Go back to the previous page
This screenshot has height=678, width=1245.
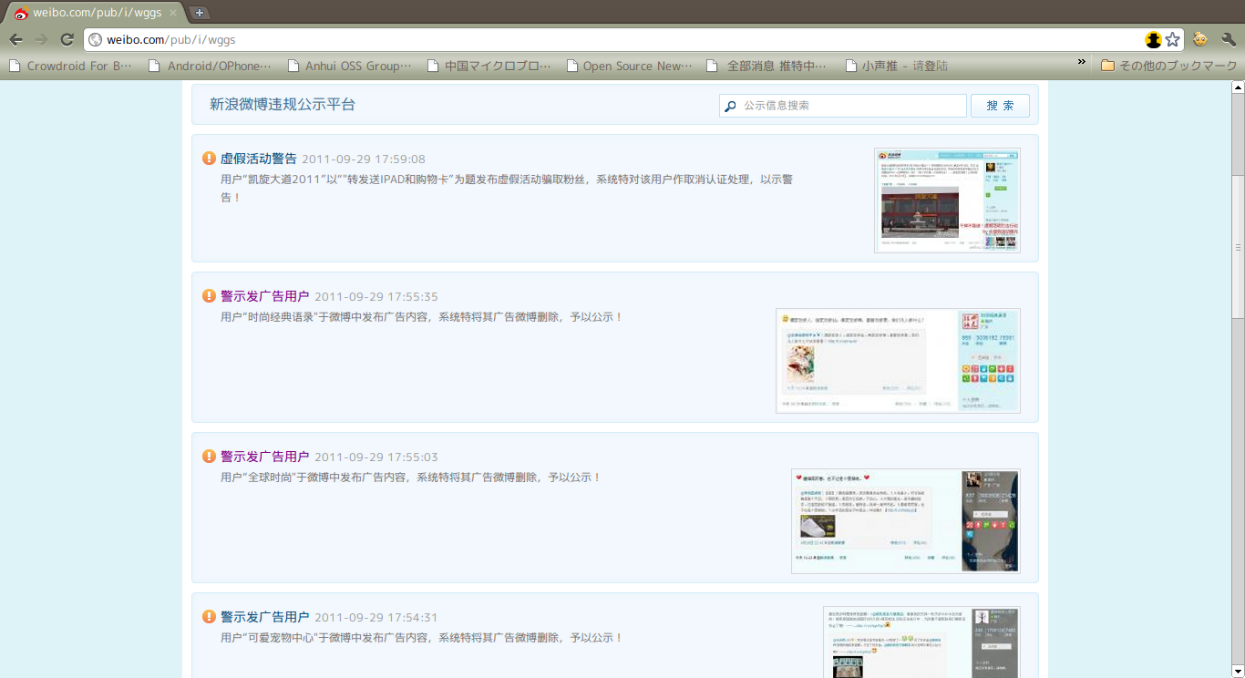(15, 39)
